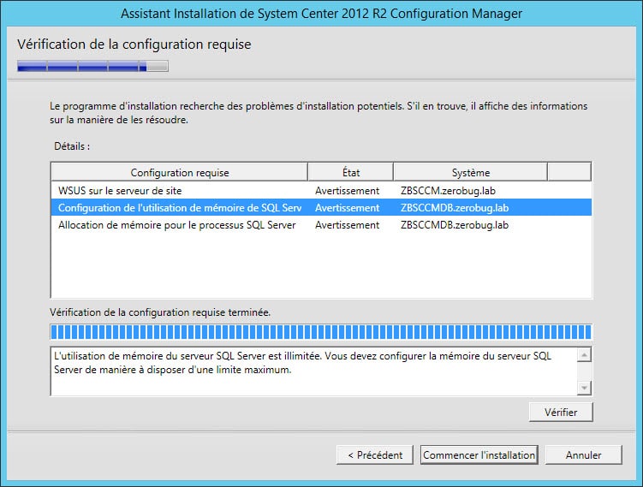Viewport: 643px width, 487px height.
Task: Click ZBSCCMDB.zerobug.lab in the highlighted row
Action: (x=455, y=208)
